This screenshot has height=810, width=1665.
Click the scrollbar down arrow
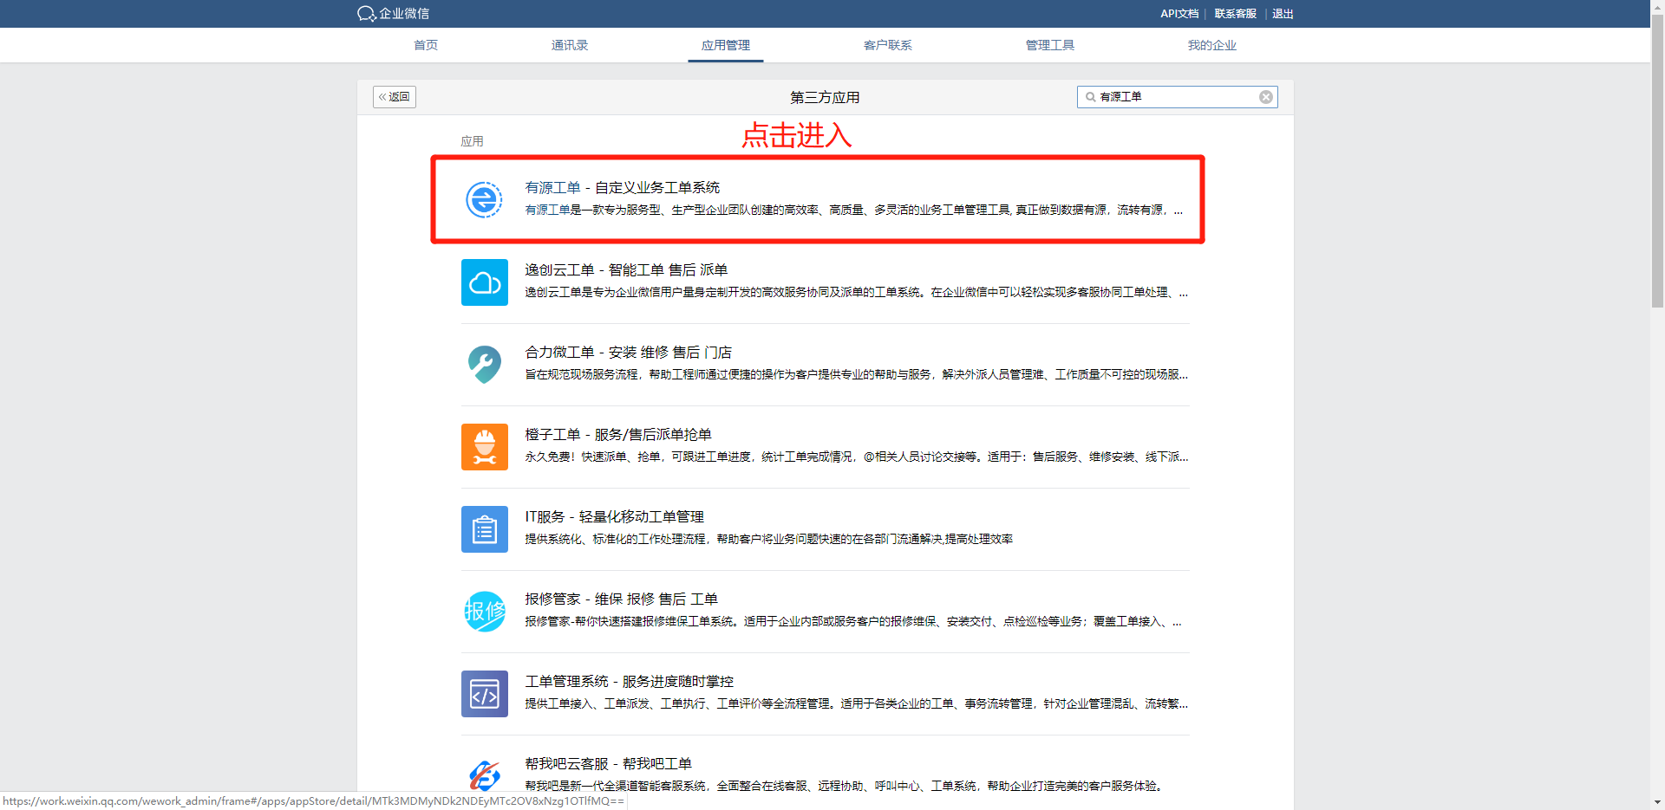coord(1657,802)
